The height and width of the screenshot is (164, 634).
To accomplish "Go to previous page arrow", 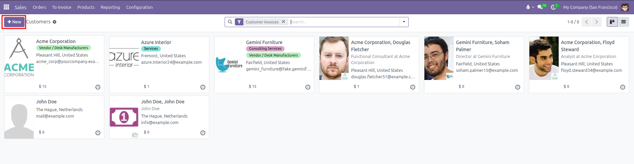I will click(x=587, y=22).
